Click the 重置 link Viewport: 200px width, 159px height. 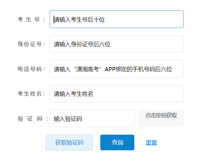(x=151, y=142)
